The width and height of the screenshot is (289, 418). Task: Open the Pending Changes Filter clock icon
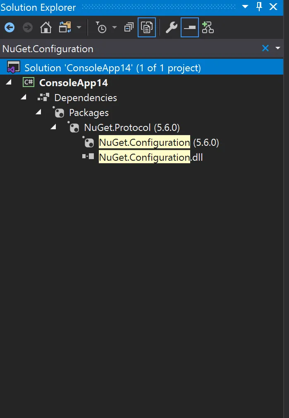coord(101,27)
